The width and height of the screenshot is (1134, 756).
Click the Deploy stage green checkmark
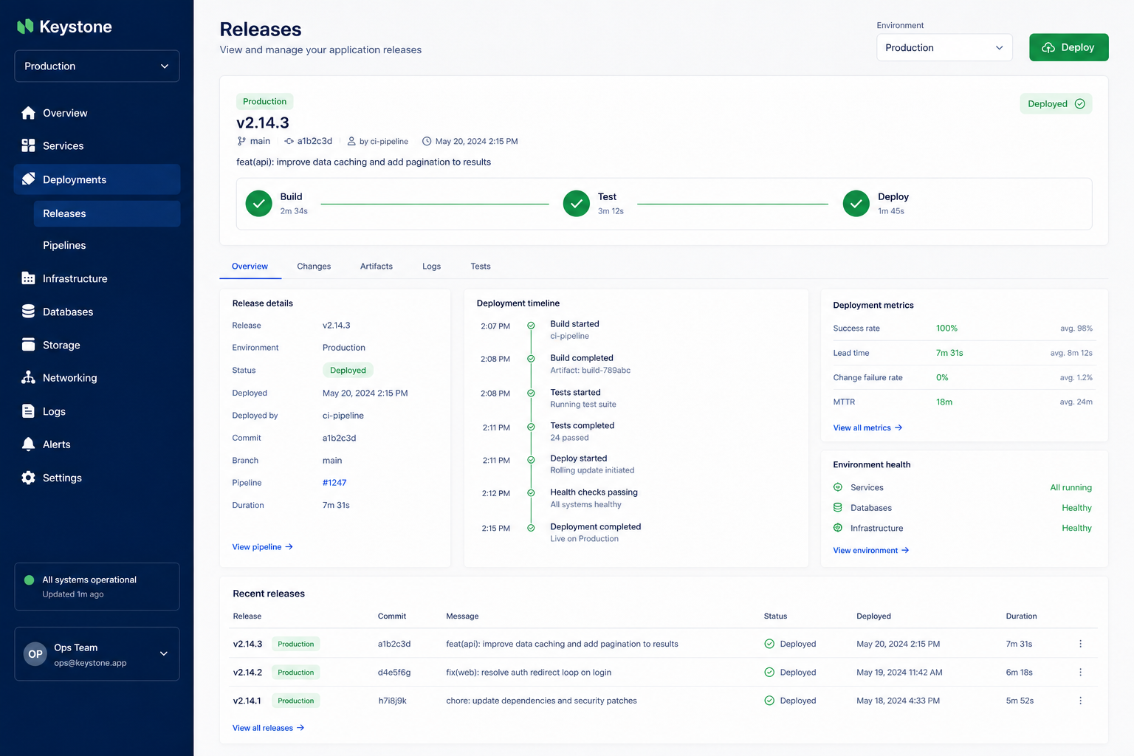856,204
